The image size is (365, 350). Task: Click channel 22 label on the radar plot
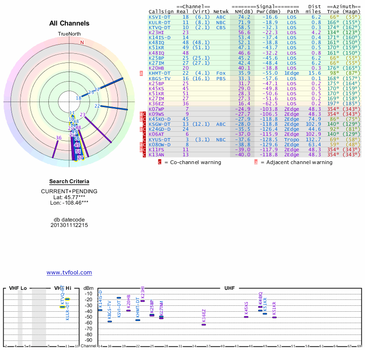[97, 106]
